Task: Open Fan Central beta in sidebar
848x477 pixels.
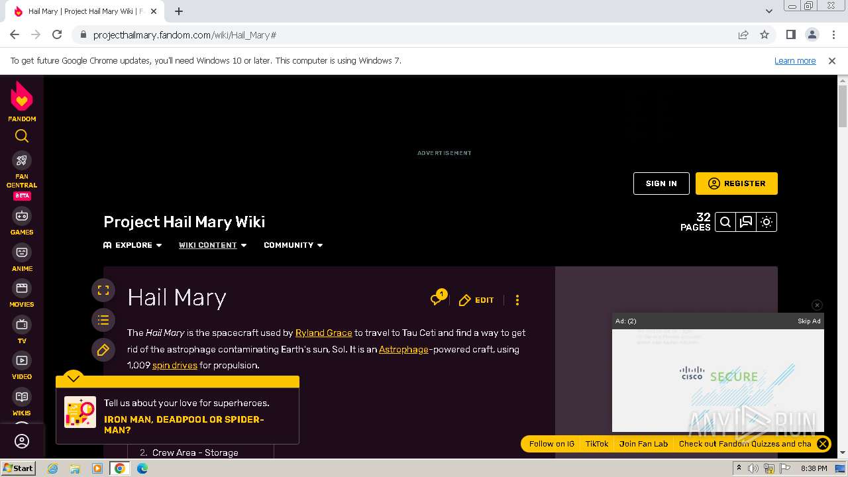Action: [x=22, y=176]
